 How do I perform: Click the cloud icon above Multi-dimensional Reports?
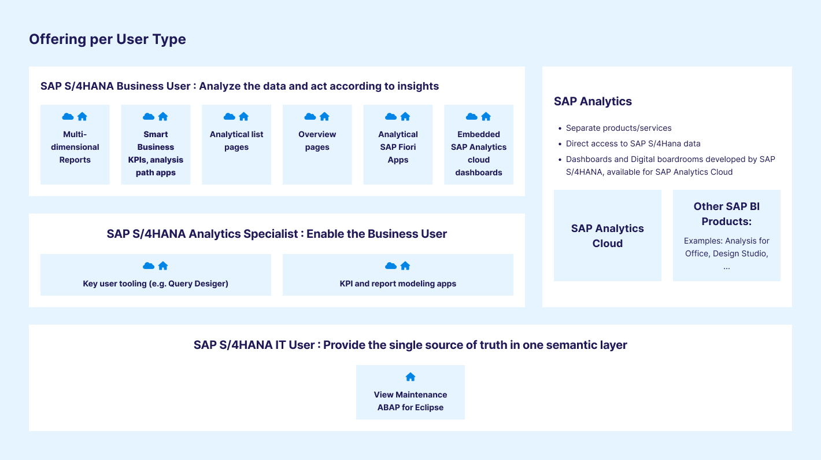pyautogui.click(x=68, y=116)
